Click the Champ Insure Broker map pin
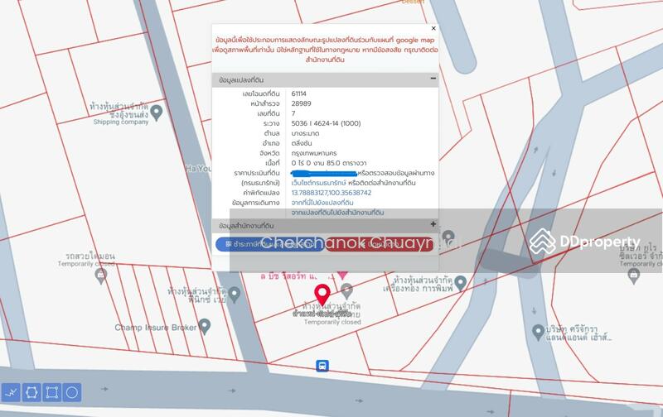 (206, 327)
